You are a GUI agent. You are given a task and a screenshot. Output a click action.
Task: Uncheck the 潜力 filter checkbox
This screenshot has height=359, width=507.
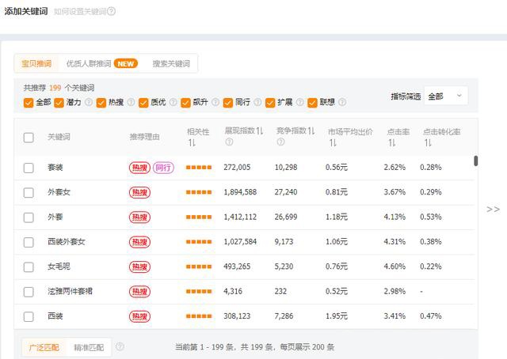59,103
